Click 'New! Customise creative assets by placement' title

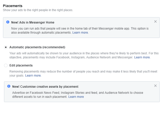click(45, 86)
